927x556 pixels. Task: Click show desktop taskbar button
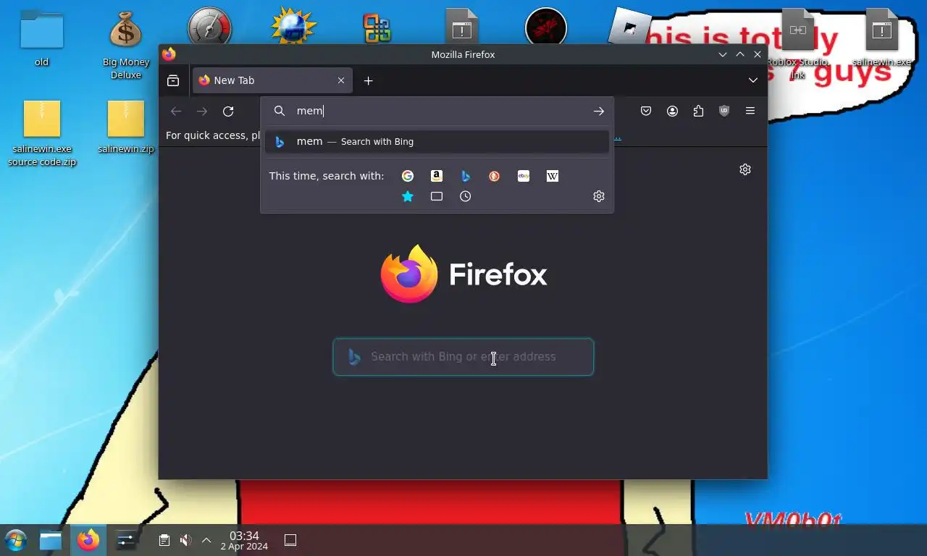pyautogui.click(x=290, y=540)
